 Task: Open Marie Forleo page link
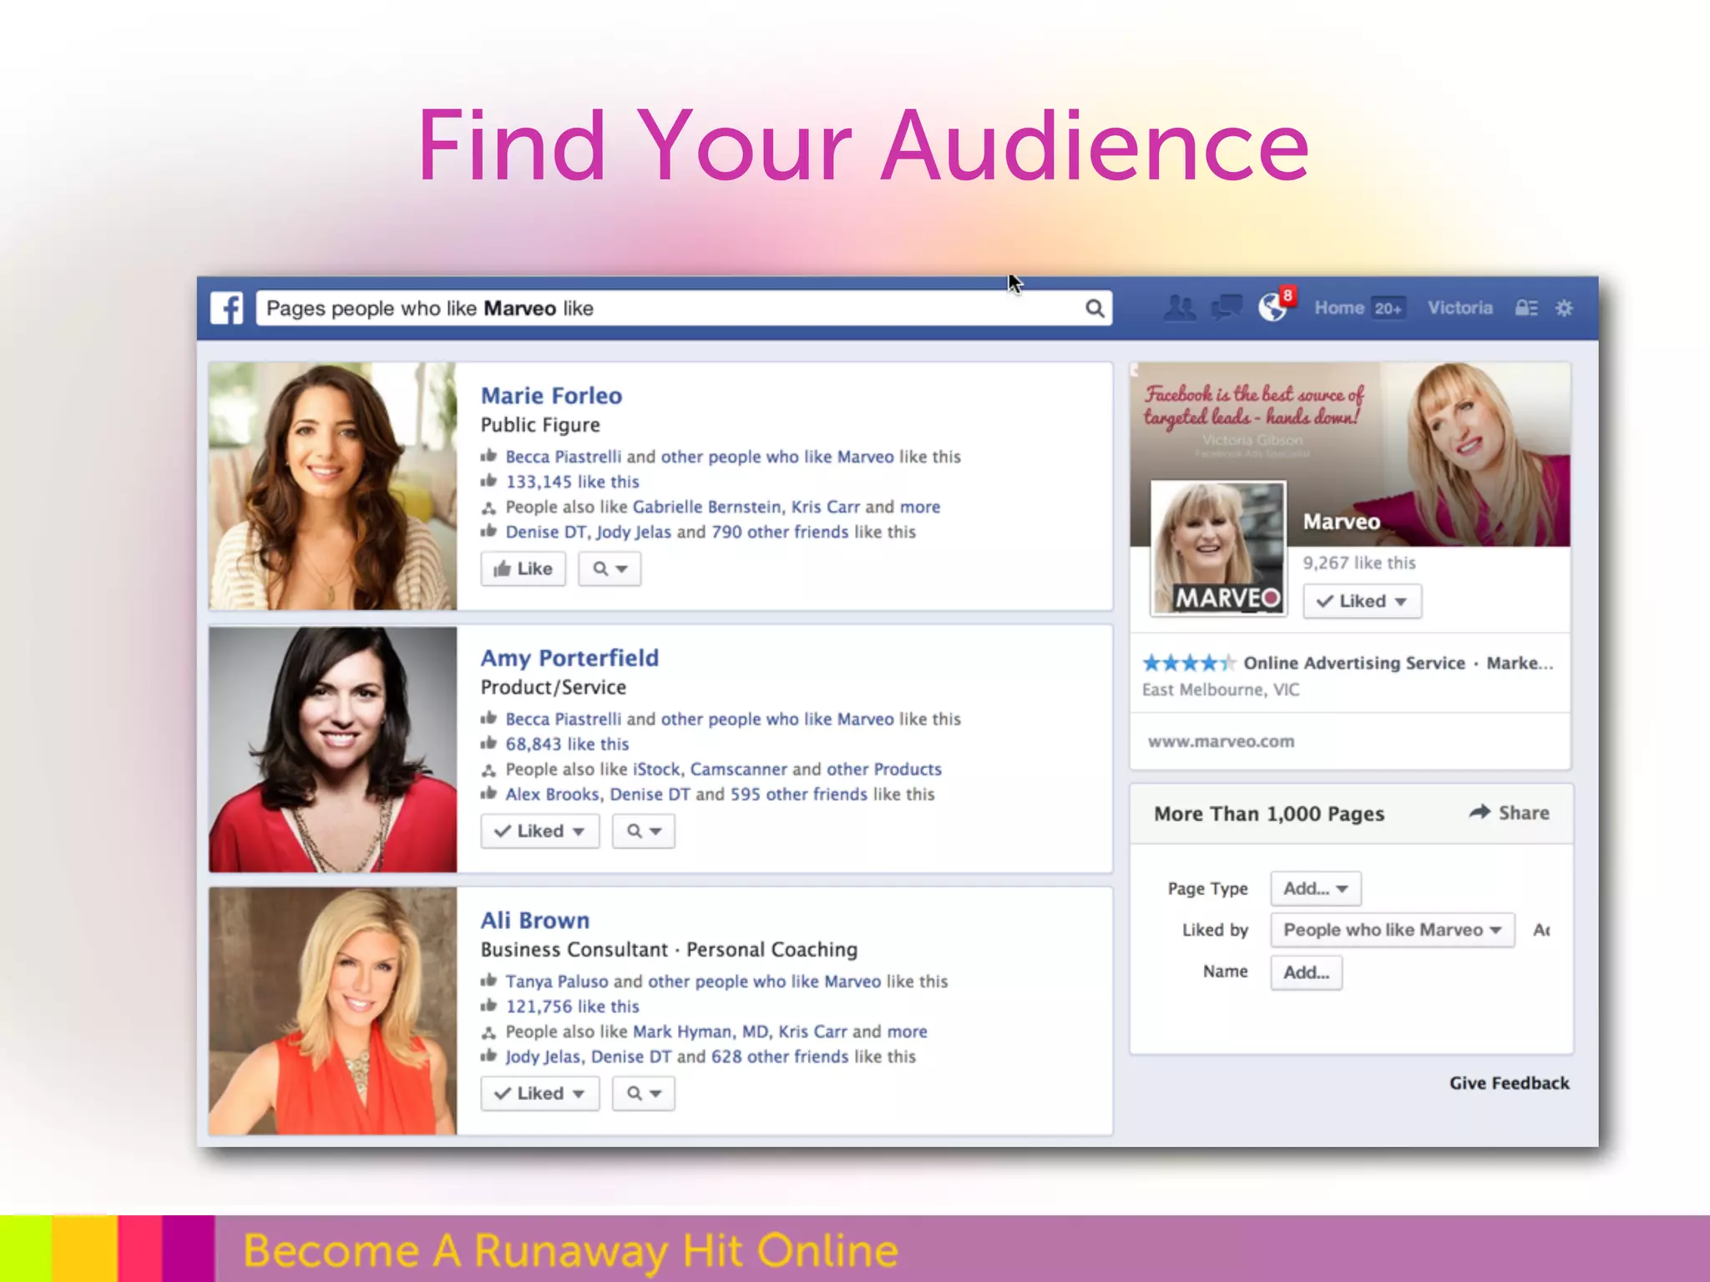tap(551, 396)
